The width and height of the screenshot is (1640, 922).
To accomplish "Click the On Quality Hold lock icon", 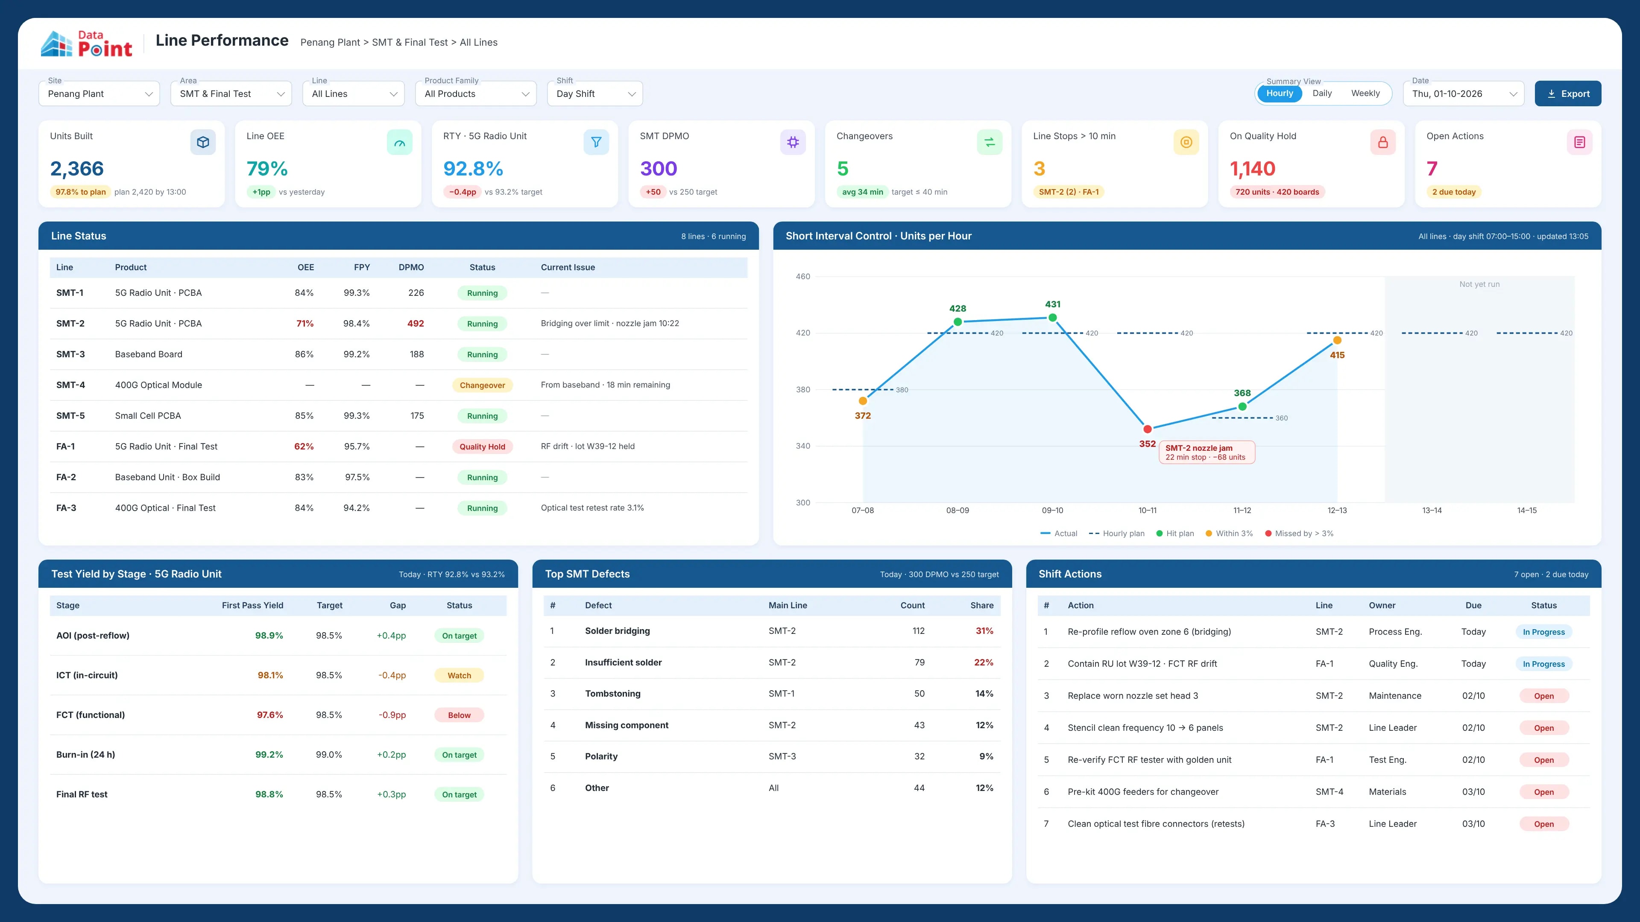I will pyautogui.click(x=1383, y=142).
